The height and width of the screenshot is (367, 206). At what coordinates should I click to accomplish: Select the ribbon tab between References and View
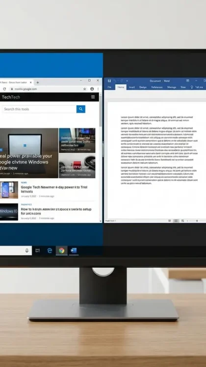(172, 87)
